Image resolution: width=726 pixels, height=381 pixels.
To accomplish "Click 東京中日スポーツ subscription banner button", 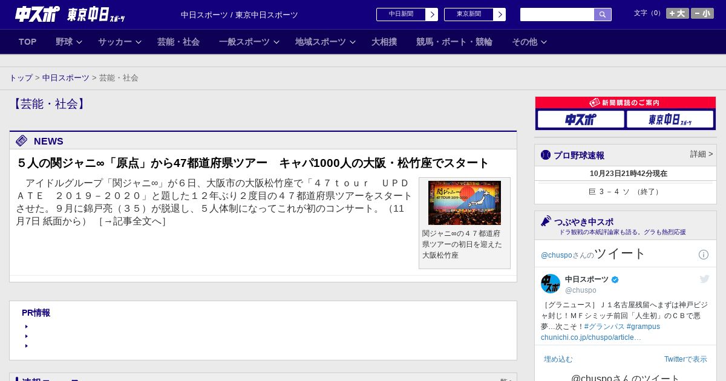I will pyautogui.click(x=670, y=119).
